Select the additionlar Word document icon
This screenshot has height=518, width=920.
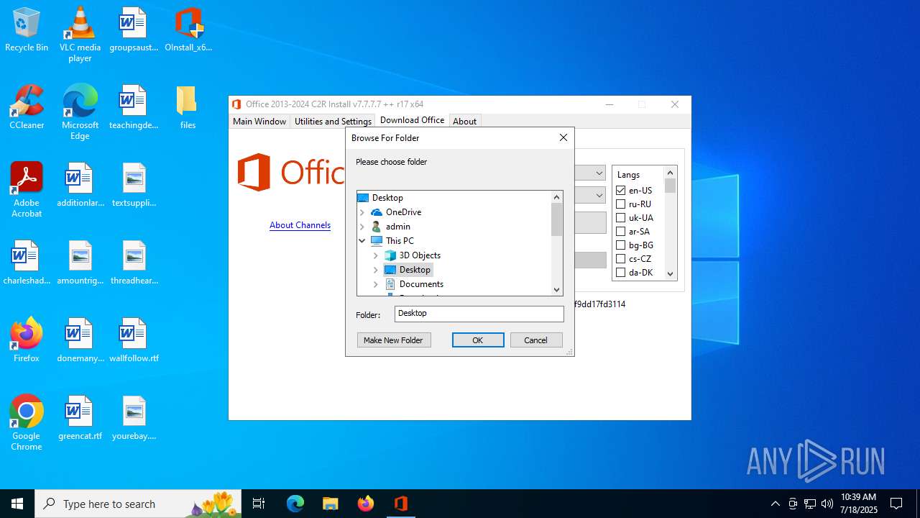(x=80, y=185)
